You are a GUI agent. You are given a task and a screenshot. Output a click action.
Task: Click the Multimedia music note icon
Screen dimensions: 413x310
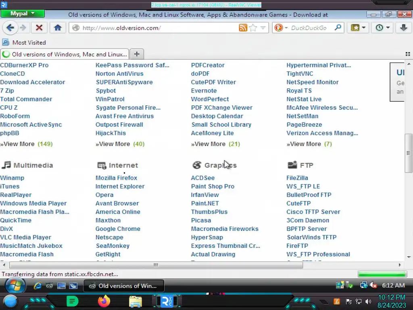pyautogui.click(x=6, y=165)
